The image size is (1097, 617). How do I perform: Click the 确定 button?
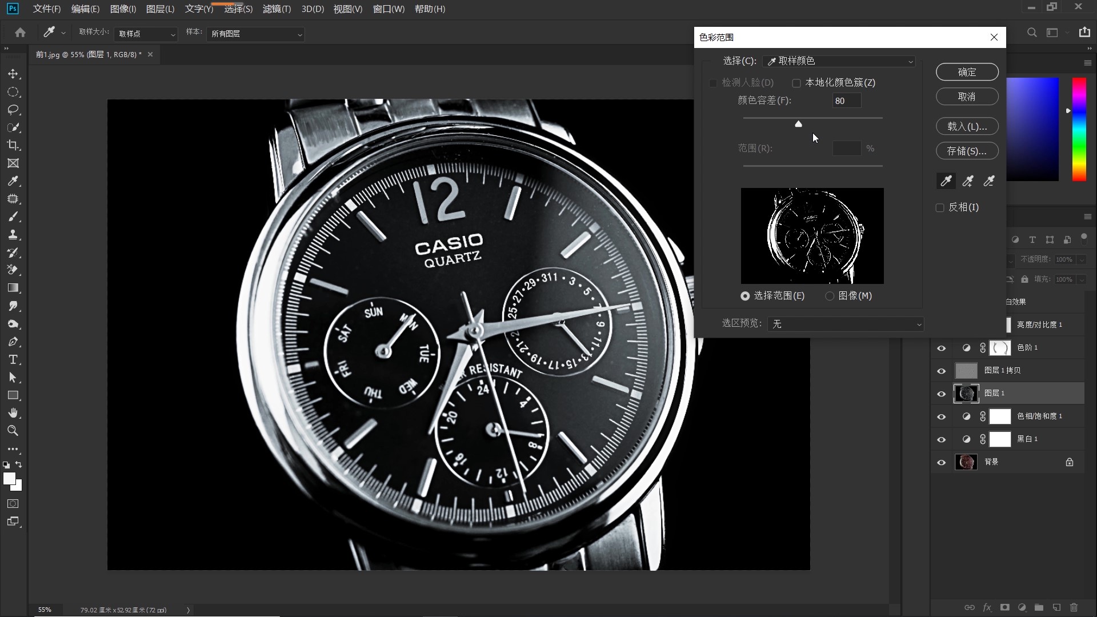(x=967, y=72)
